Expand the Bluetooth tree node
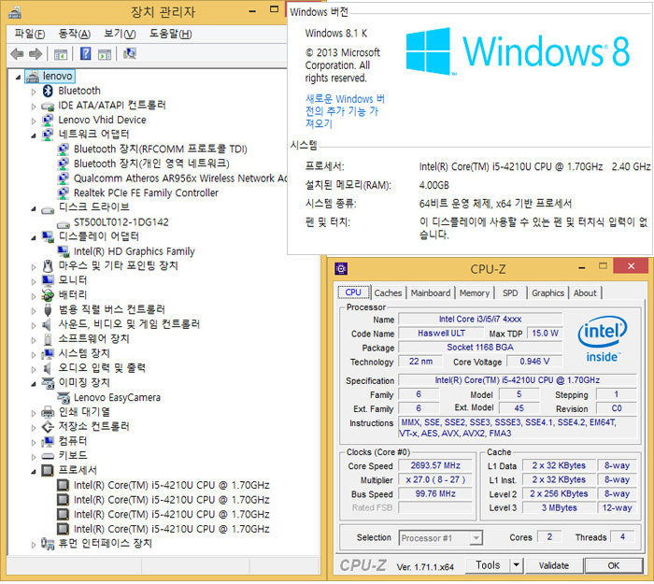This screenshot has height=584, width=654. pyautogui.click(x=34, y=92)
